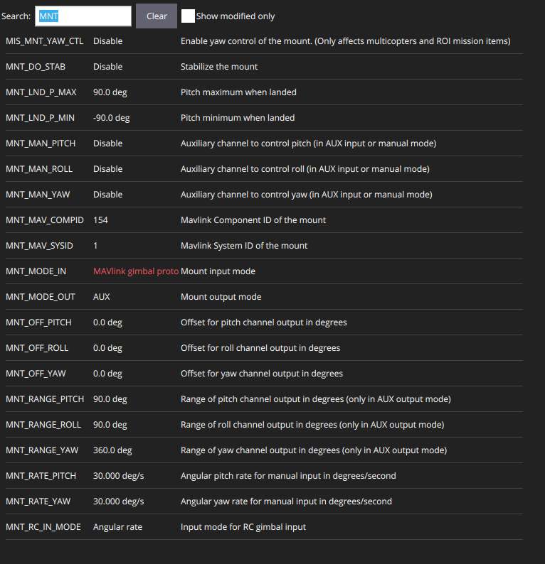
Task: Click 'Mavlink Component ID of the mount' text
Action: coord(253,219)
